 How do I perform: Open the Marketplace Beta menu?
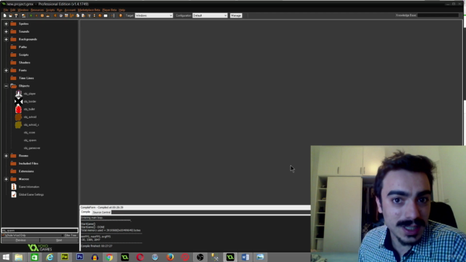click(x=89, y=9)
